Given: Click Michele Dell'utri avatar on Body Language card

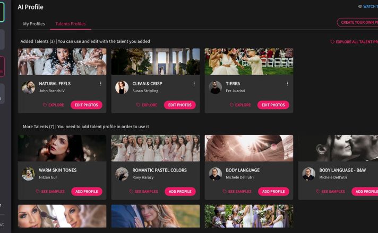Looking at the screenshot, I should tap(215, 174).
